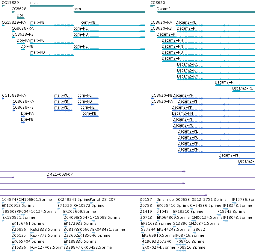Open the 'Dbi' gene label
255x252 pixels.
click(x=20, y=15)
